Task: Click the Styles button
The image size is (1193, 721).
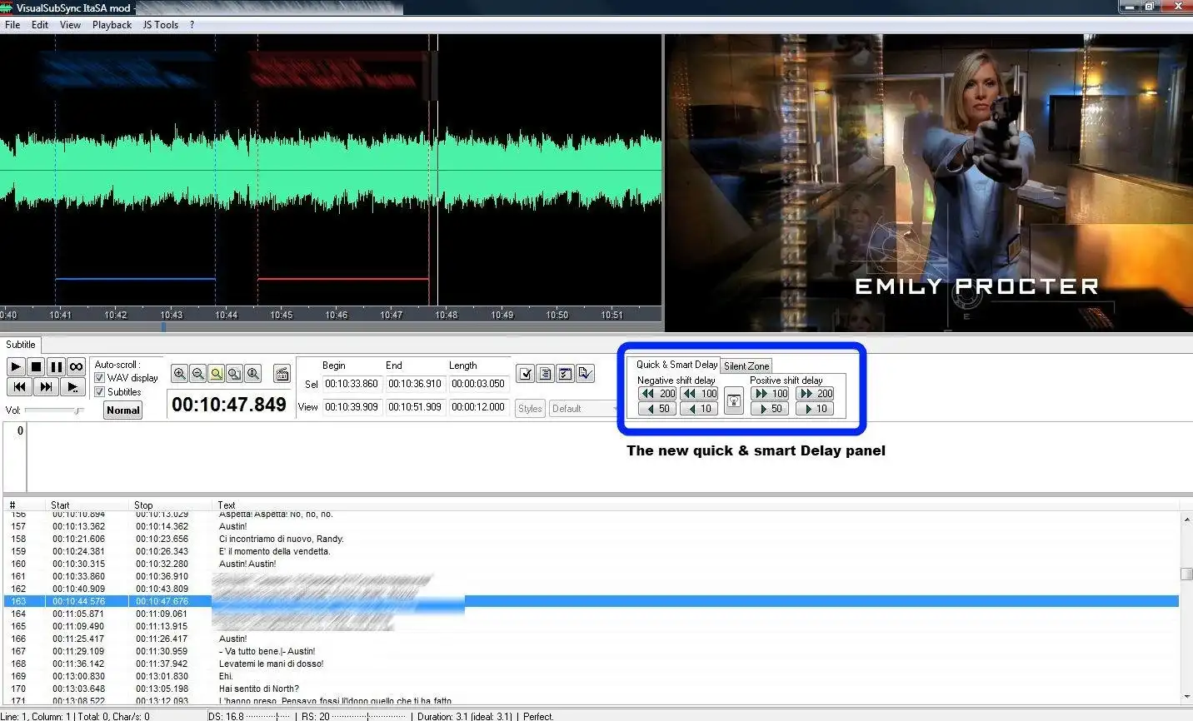Action: pyautogui.click(x=530, y=409)
